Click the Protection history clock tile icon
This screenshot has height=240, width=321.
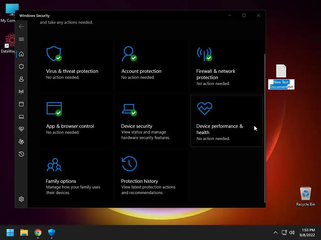click(x=129, y=164)
